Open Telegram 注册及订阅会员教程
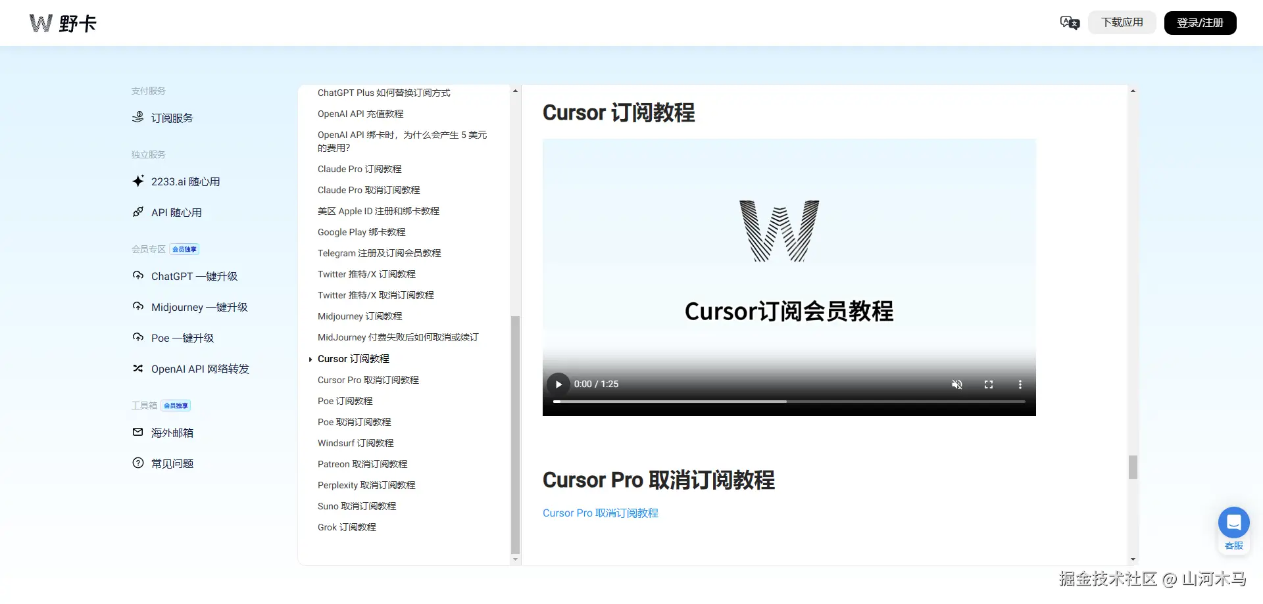The height and width of the screenshot is (604, 1263). point(379,253)
